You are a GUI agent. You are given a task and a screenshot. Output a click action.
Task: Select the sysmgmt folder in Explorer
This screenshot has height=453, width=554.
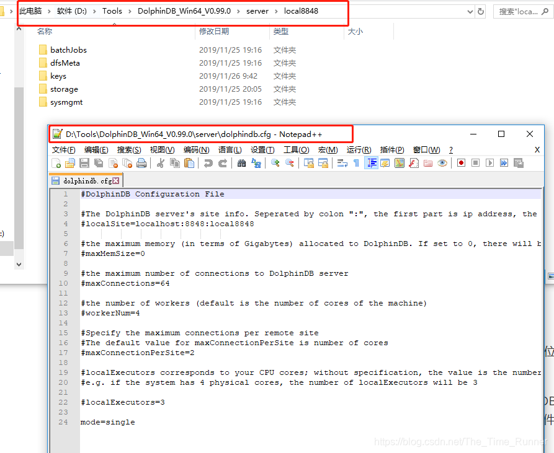(x=66, y=102)
